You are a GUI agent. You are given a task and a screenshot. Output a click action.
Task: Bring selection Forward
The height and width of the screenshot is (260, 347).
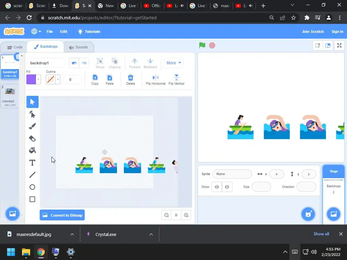point(135,63)
